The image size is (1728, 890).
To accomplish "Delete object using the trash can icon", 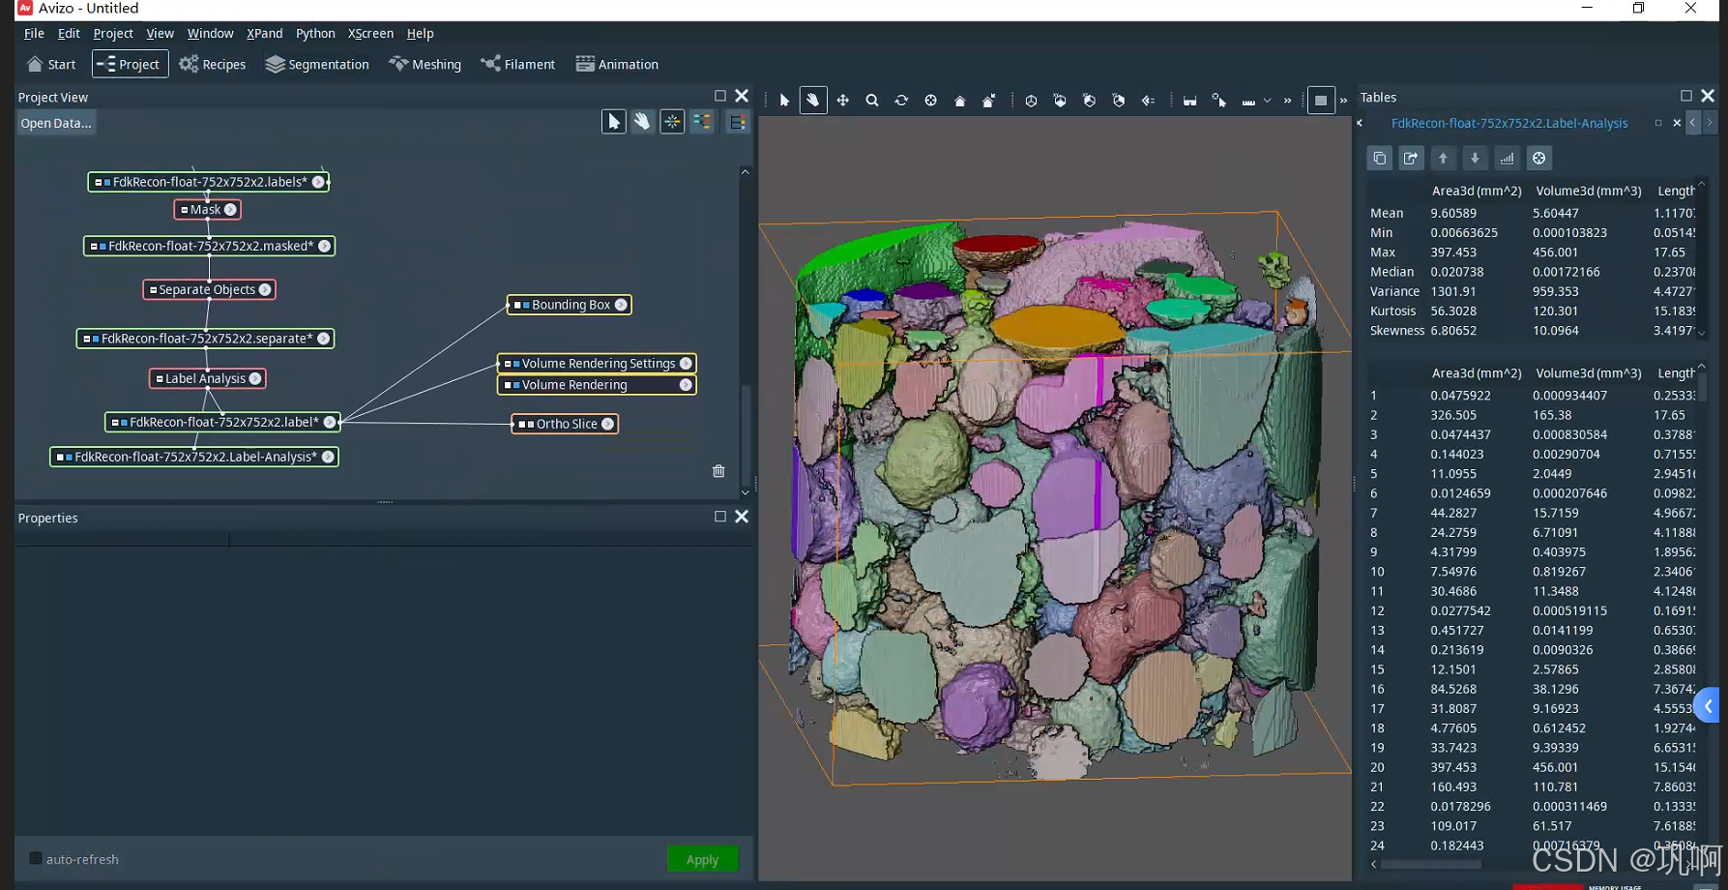I will [x=718, y=471].
